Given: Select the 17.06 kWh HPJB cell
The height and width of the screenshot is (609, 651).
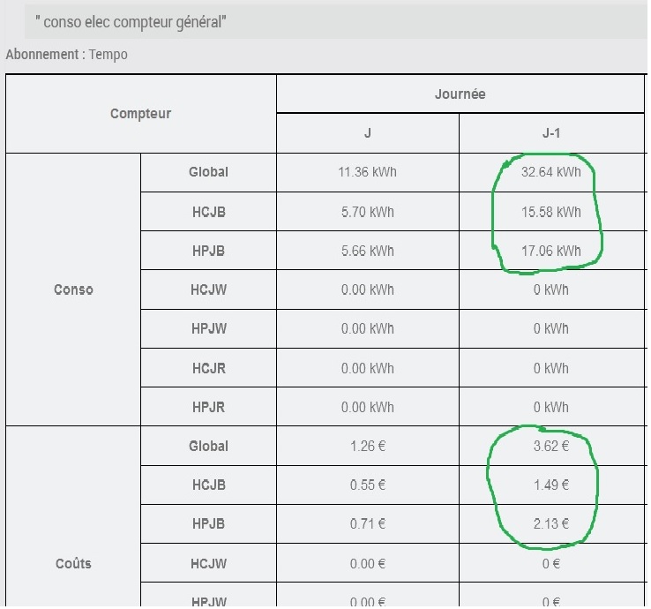Looking at the screenshot, I should [x=551, y=251].
